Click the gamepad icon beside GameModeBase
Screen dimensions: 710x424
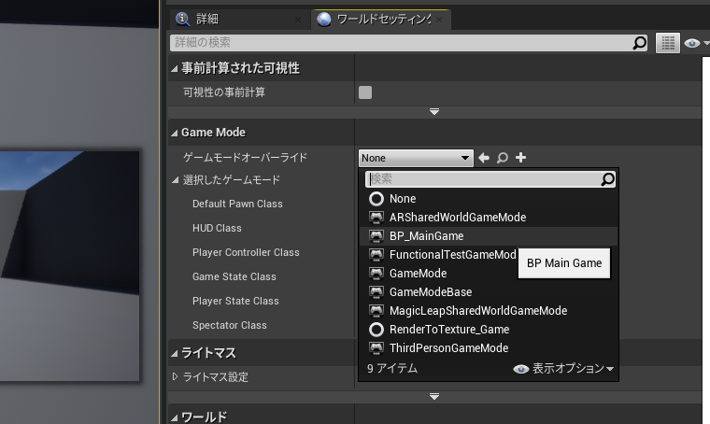[x=376, y=292]
